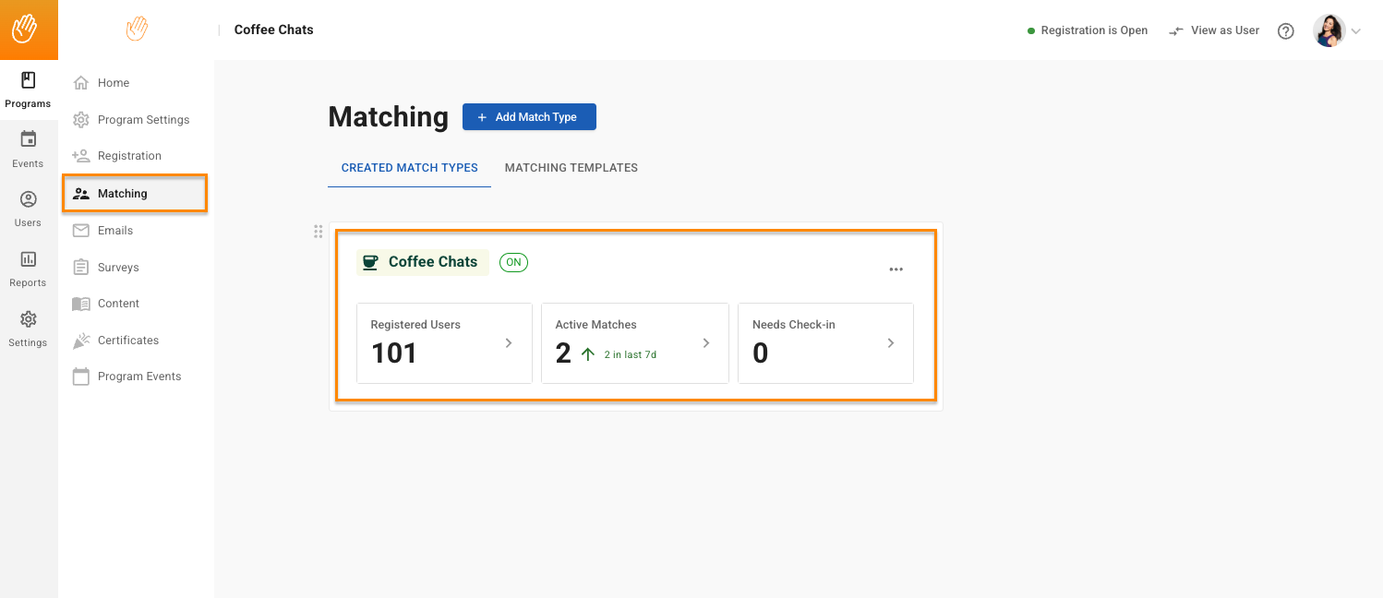1383x598 pixels.
Task: Click the Add Match Type button
Action: tap(529, 117)
